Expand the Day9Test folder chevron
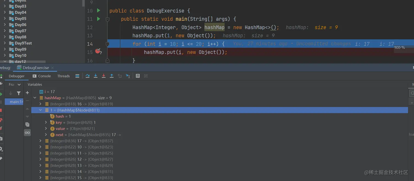 pos(5,43)
